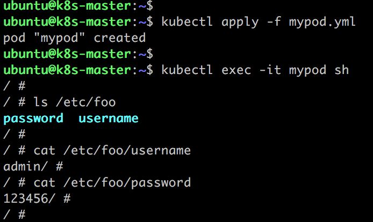This screenshot has width=373, height=222.
Task: Click the 'cat /etc/foo/username' command
Action: point(112,151)
